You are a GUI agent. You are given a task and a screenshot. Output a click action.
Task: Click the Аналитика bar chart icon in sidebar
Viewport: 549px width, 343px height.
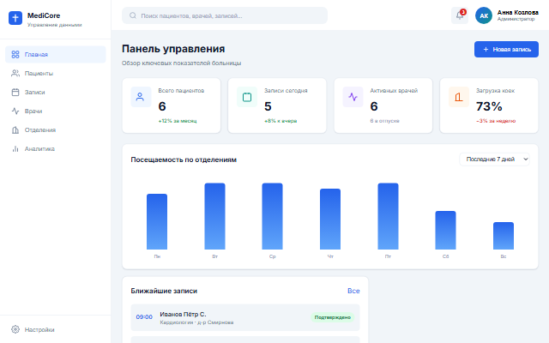[15, 148]
